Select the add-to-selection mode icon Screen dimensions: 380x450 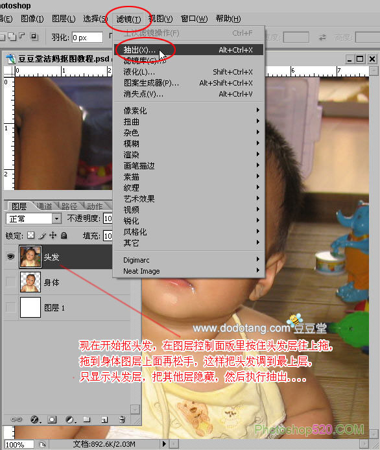(x=12, y=37)
